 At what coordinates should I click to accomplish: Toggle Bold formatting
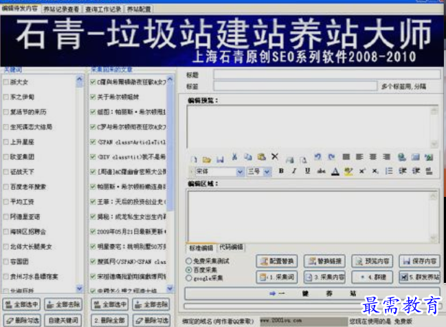pos(281,171)
